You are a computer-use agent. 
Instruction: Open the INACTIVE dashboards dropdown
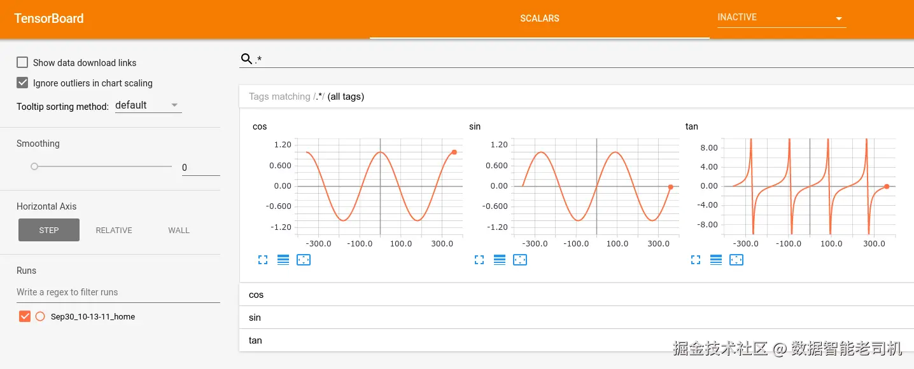tap(782, 18)
